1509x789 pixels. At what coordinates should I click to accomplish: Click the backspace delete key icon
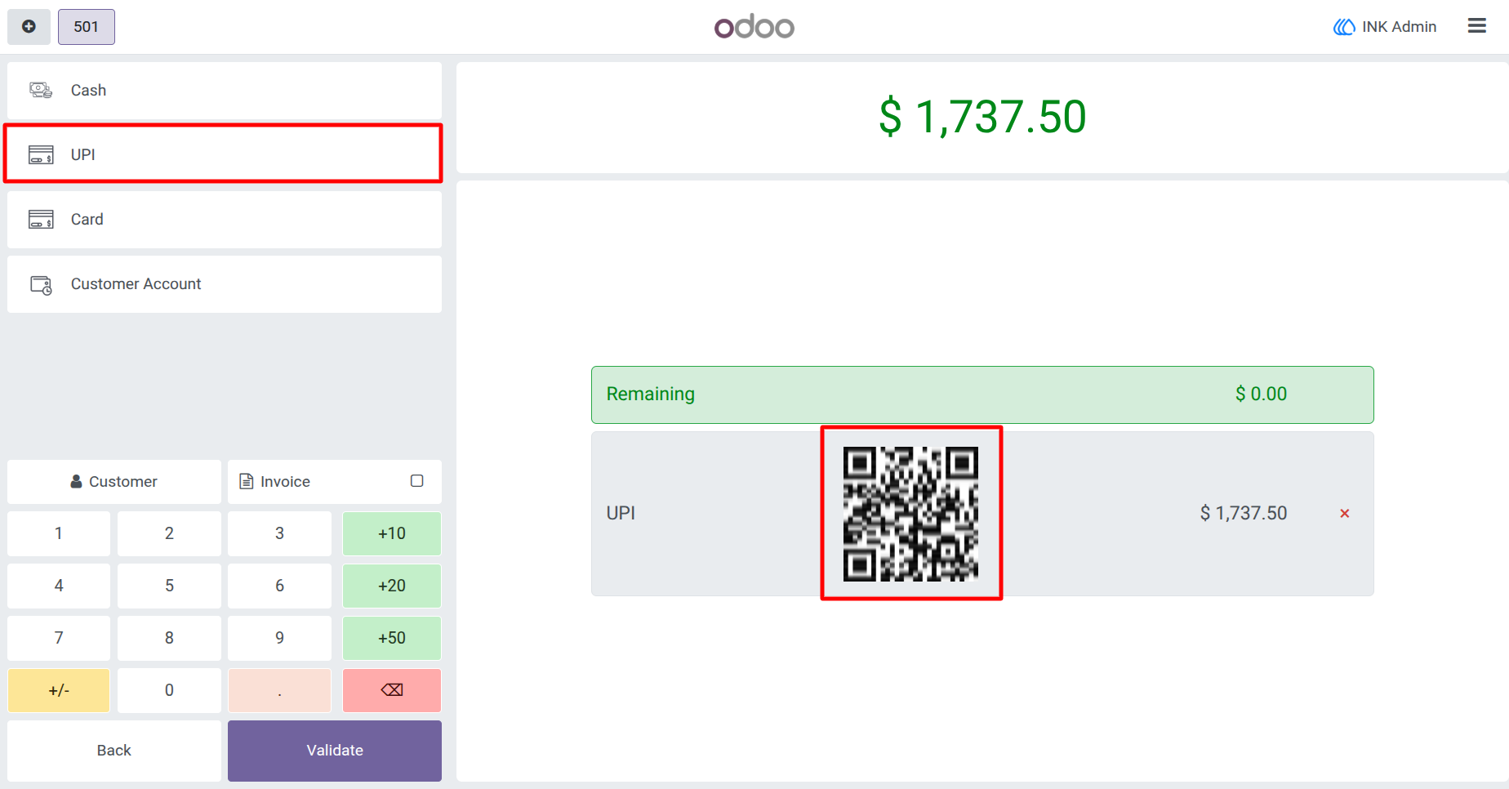pos(392,690)
